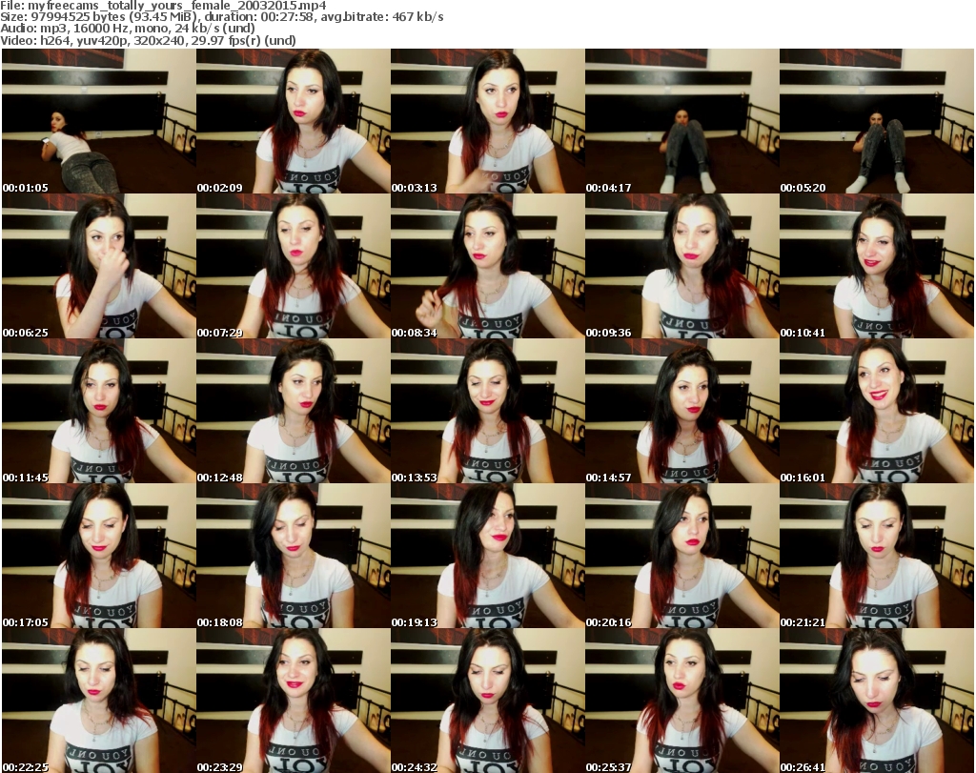Select the thumbnail frame at 00:24:32
Image resolution: width=976 pixels, height=773 pixels.
click(x=487, y=701)
